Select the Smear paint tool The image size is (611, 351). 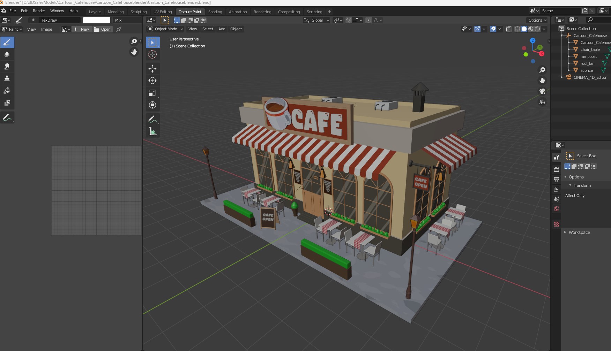point(7,67)
